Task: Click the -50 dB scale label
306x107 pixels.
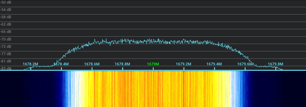Action: pos(6,2)
